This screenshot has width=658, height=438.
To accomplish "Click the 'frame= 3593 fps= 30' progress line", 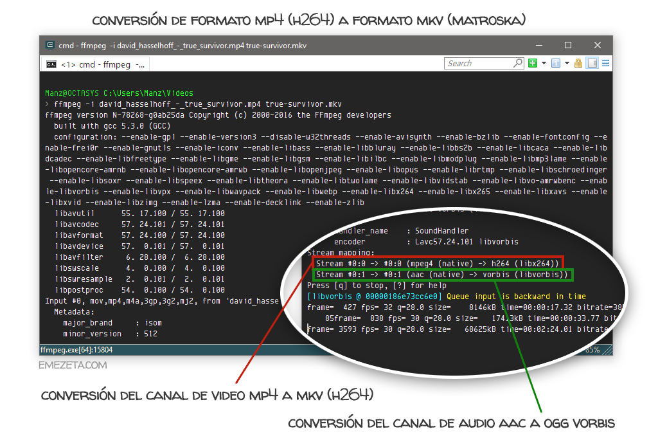I will pos(458,329).
